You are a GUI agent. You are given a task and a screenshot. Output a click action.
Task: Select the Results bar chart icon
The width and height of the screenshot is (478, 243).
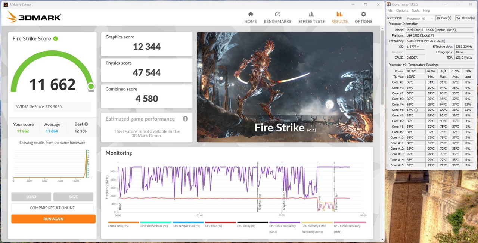pyautogui.click(x=339, y=14)
